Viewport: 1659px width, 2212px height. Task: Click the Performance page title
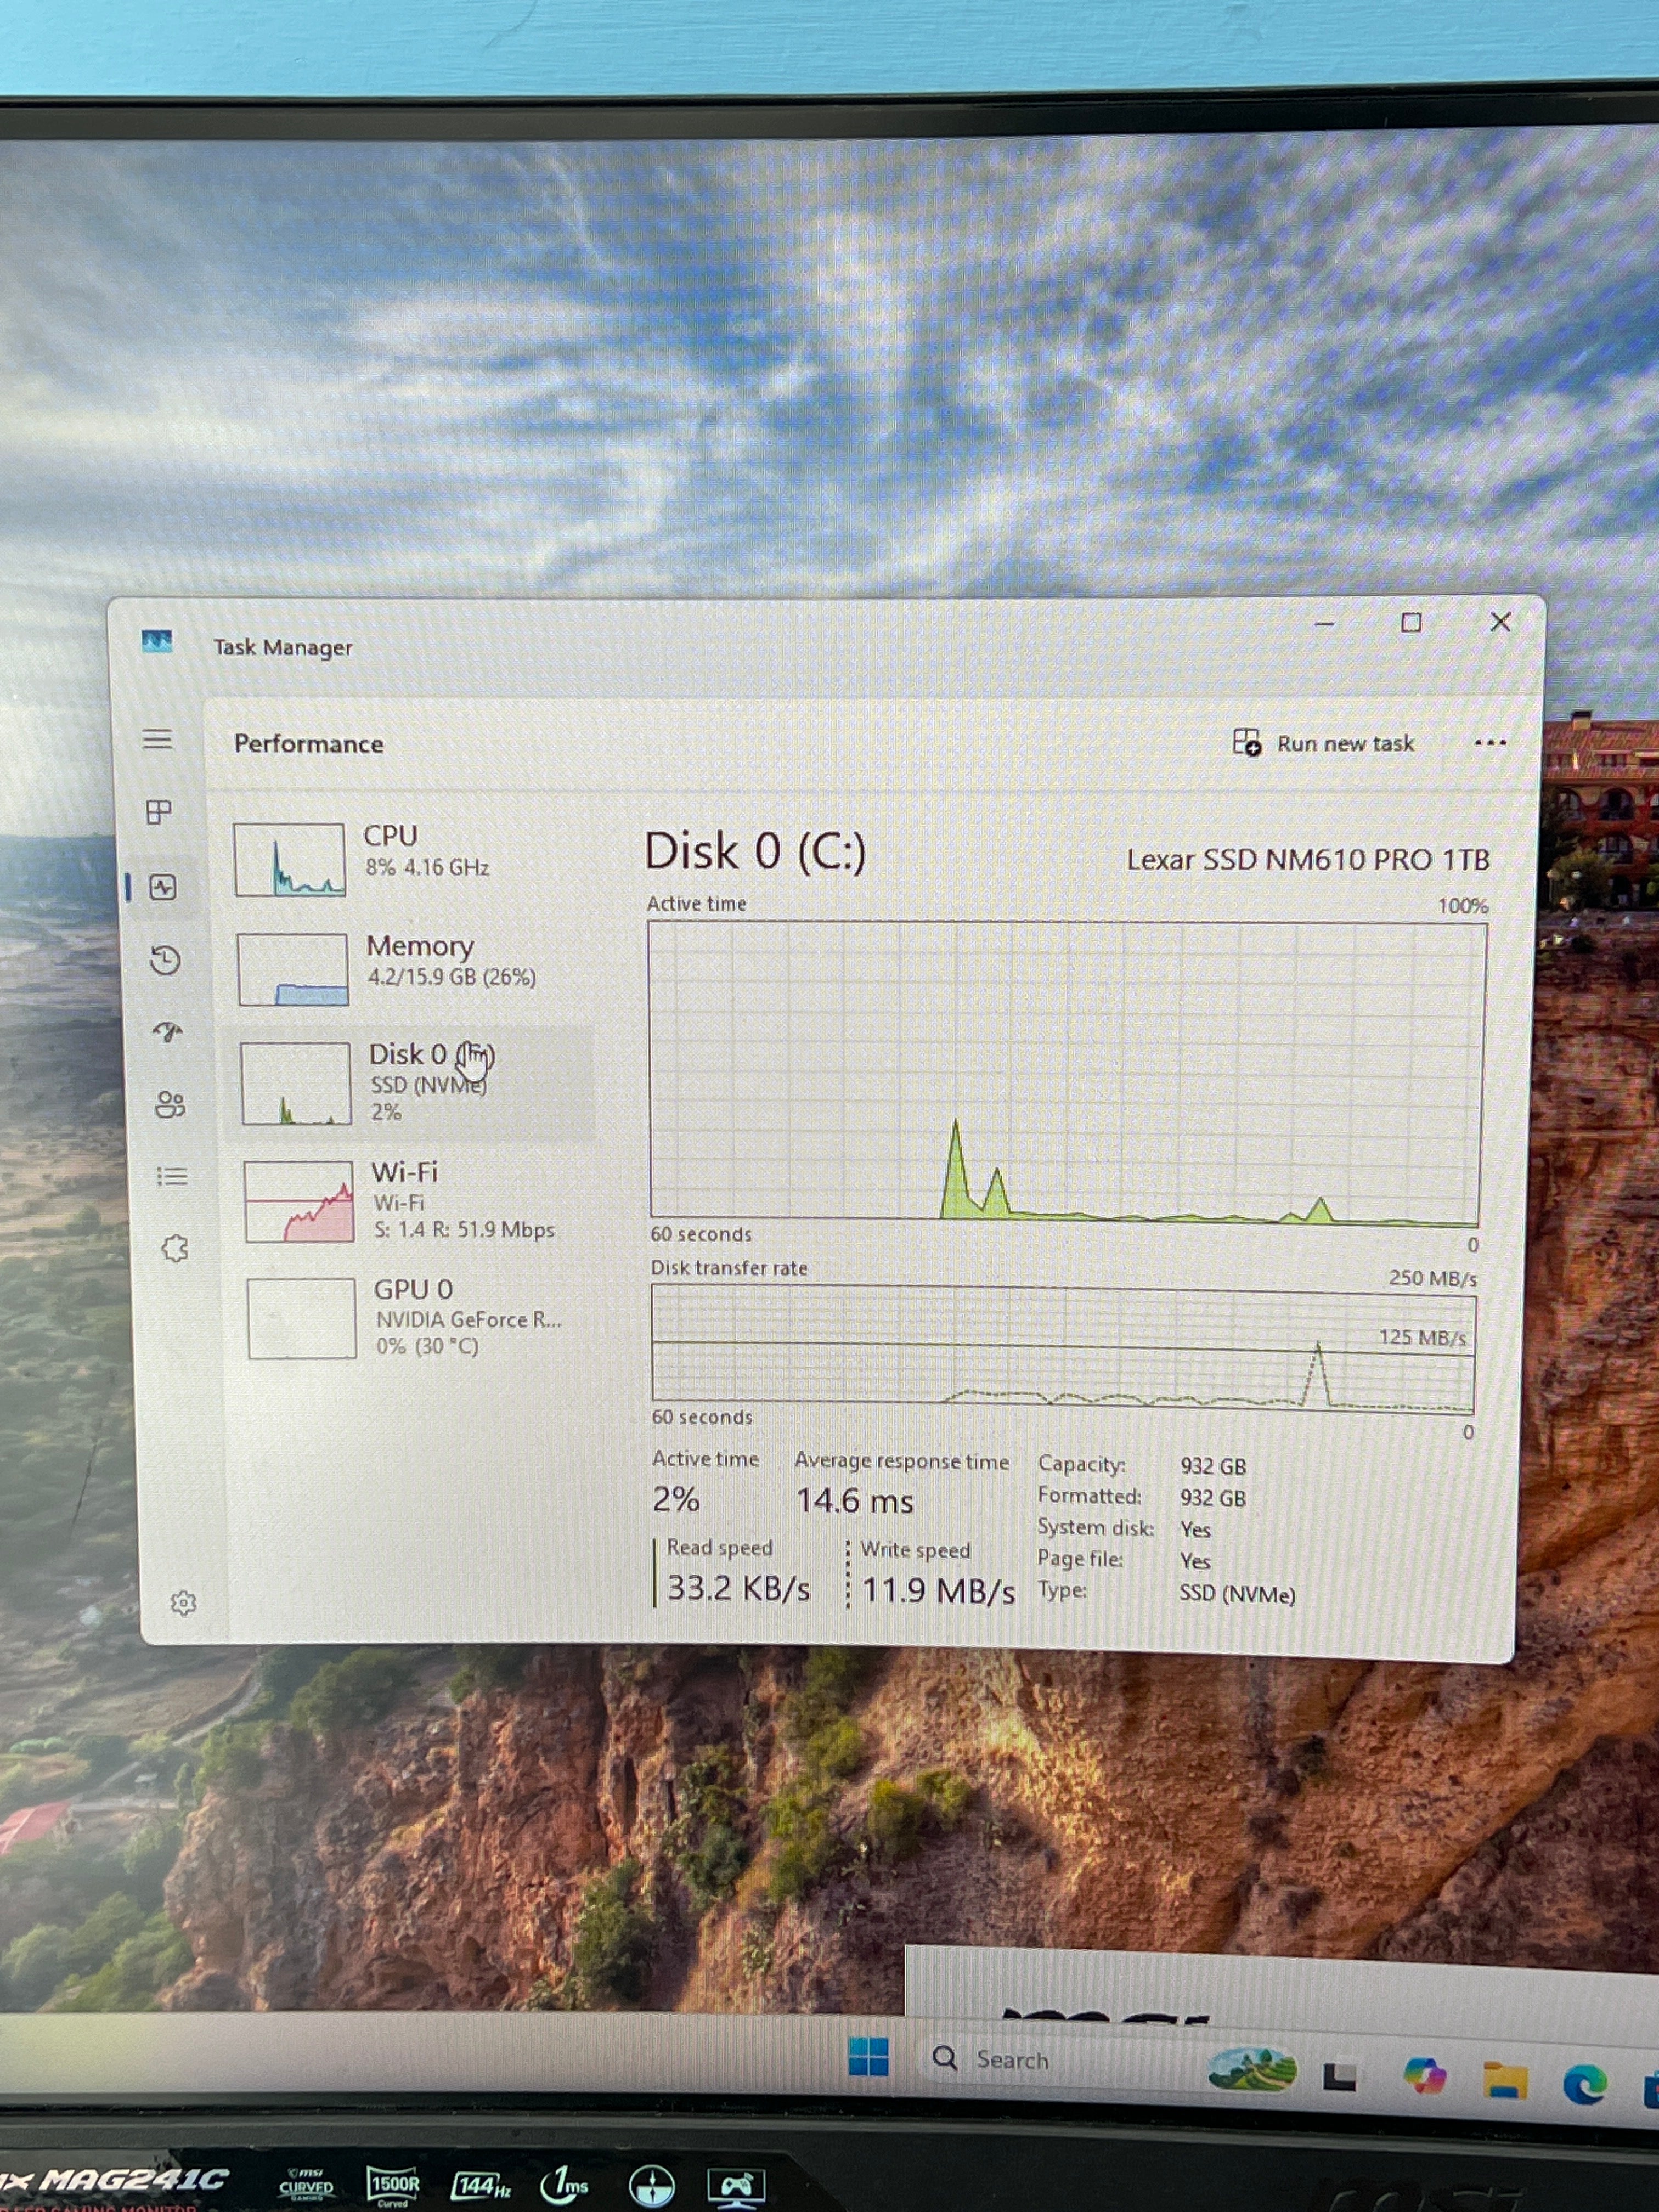309,744
